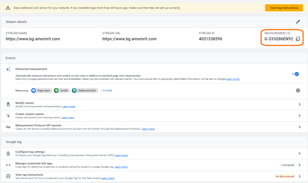Show the '+ 3 more' measuring events
The width and height of the screenshot is (308, 183).
pos(106,90)
